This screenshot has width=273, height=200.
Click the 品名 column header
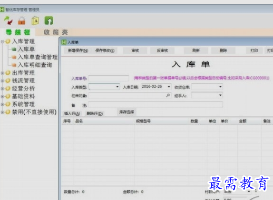point(104,121)
